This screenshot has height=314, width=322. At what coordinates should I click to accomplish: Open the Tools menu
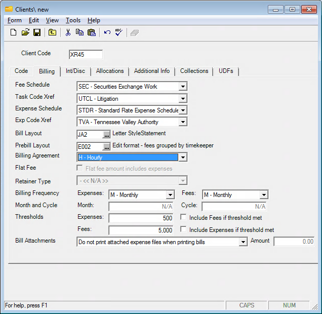coord(73,20)
